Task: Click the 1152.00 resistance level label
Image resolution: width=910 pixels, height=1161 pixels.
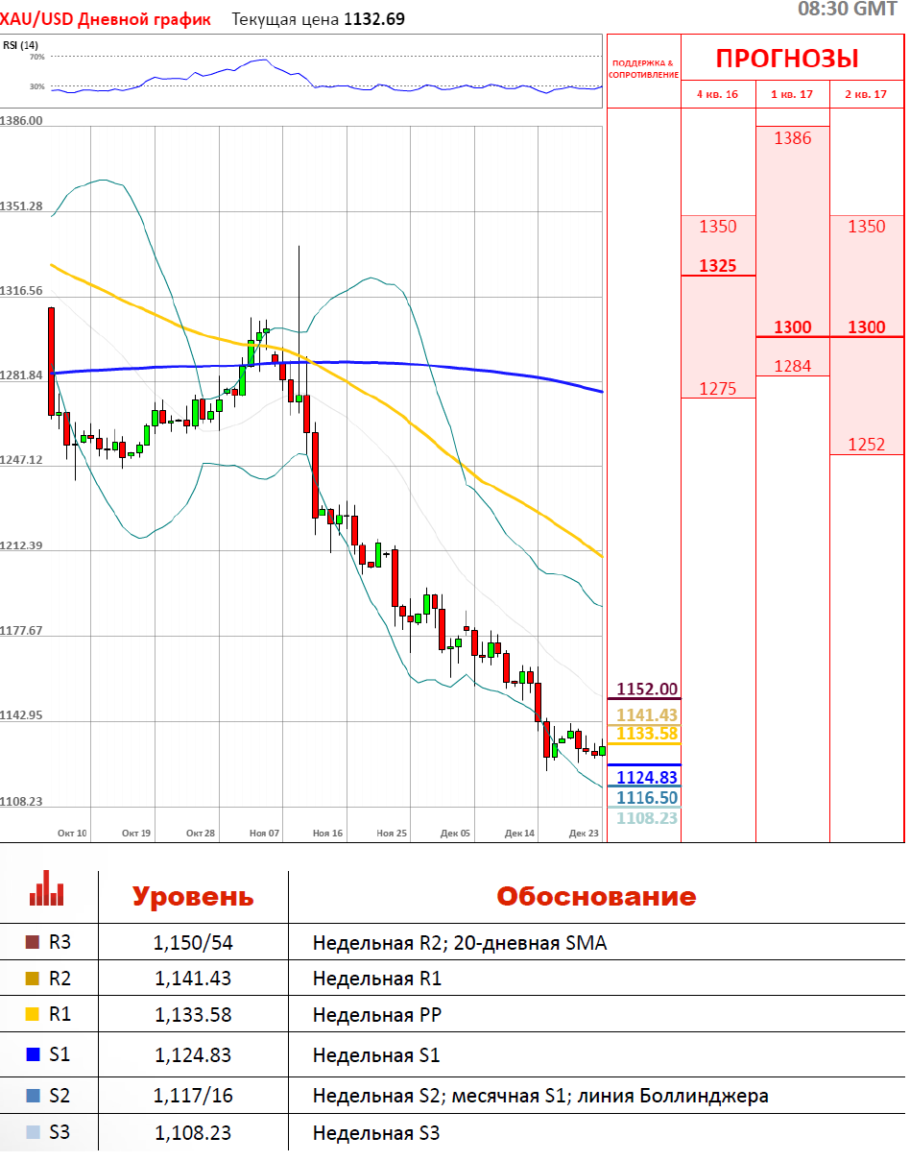Action: 646,689
